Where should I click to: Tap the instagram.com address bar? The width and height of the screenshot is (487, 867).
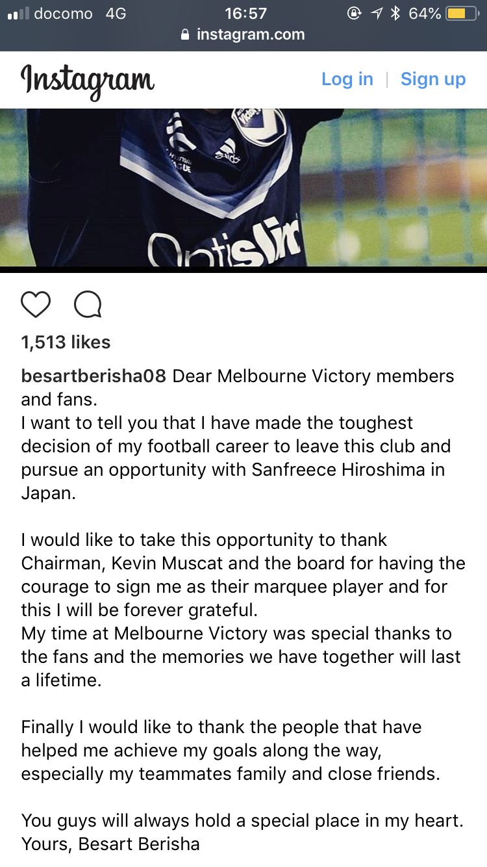pyautogui.click(x=243, y=34)
